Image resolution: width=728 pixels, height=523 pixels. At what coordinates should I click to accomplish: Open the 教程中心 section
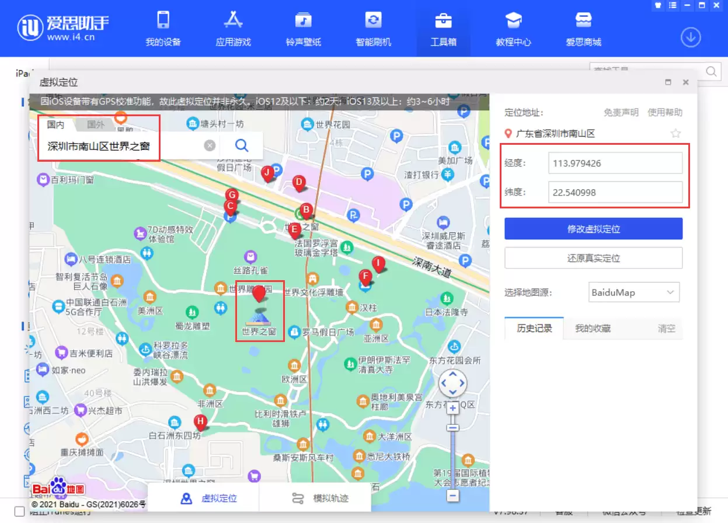point(513,28)
